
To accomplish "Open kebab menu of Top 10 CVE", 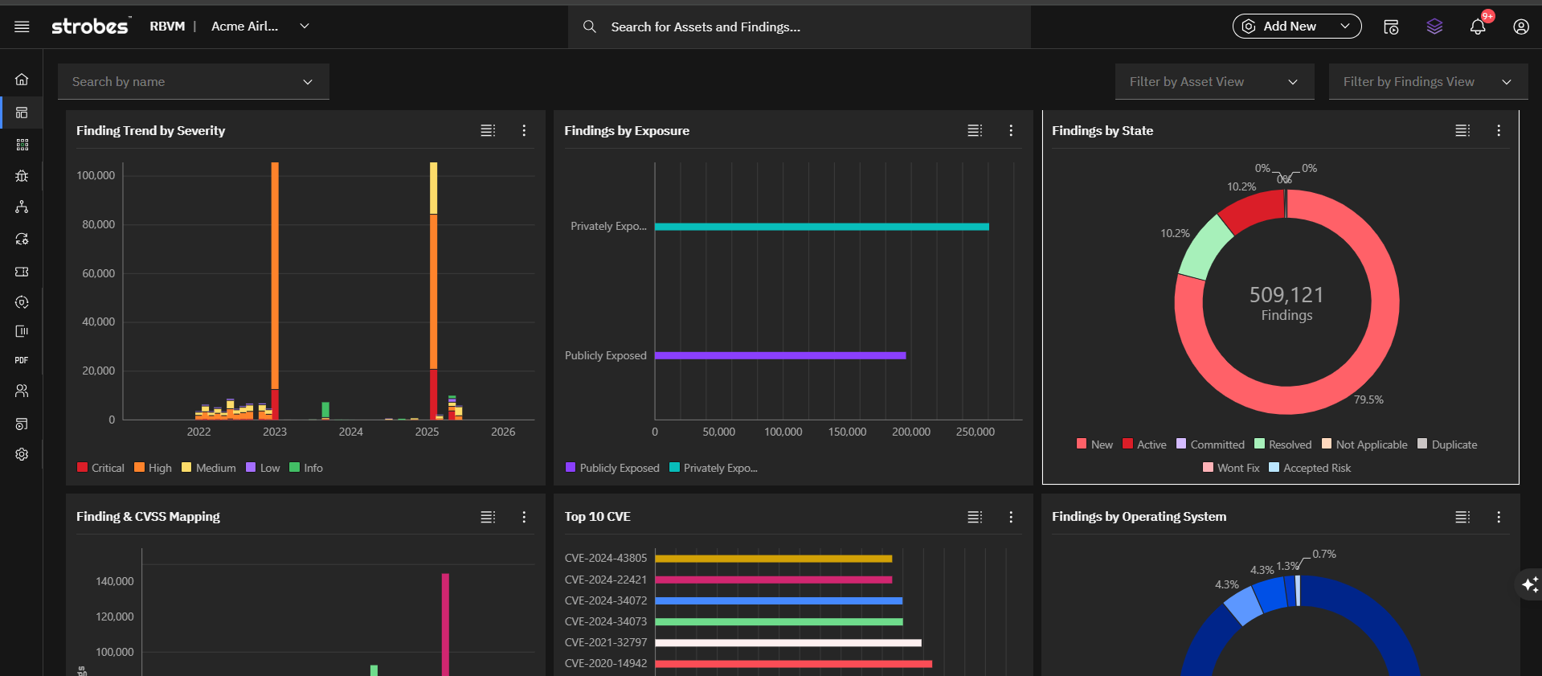I will [1011, 517].
